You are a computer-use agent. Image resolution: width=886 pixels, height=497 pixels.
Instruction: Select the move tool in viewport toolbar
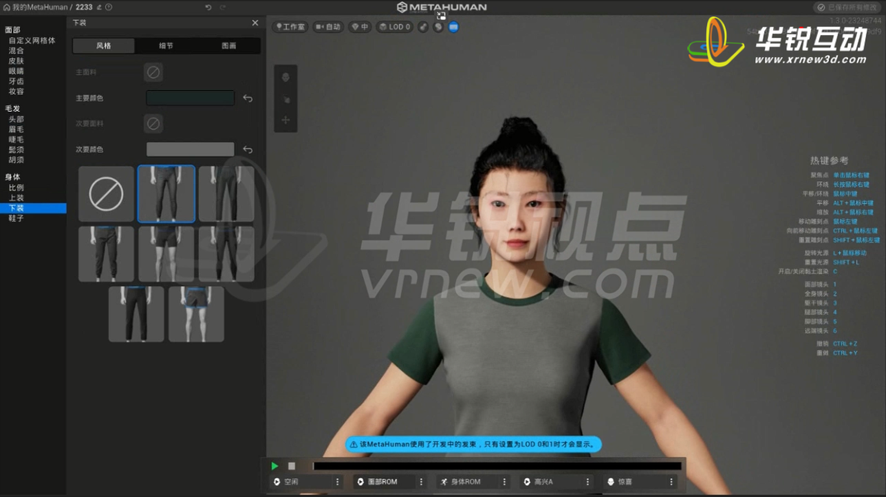pyautogui.click(x=286, y=120)
